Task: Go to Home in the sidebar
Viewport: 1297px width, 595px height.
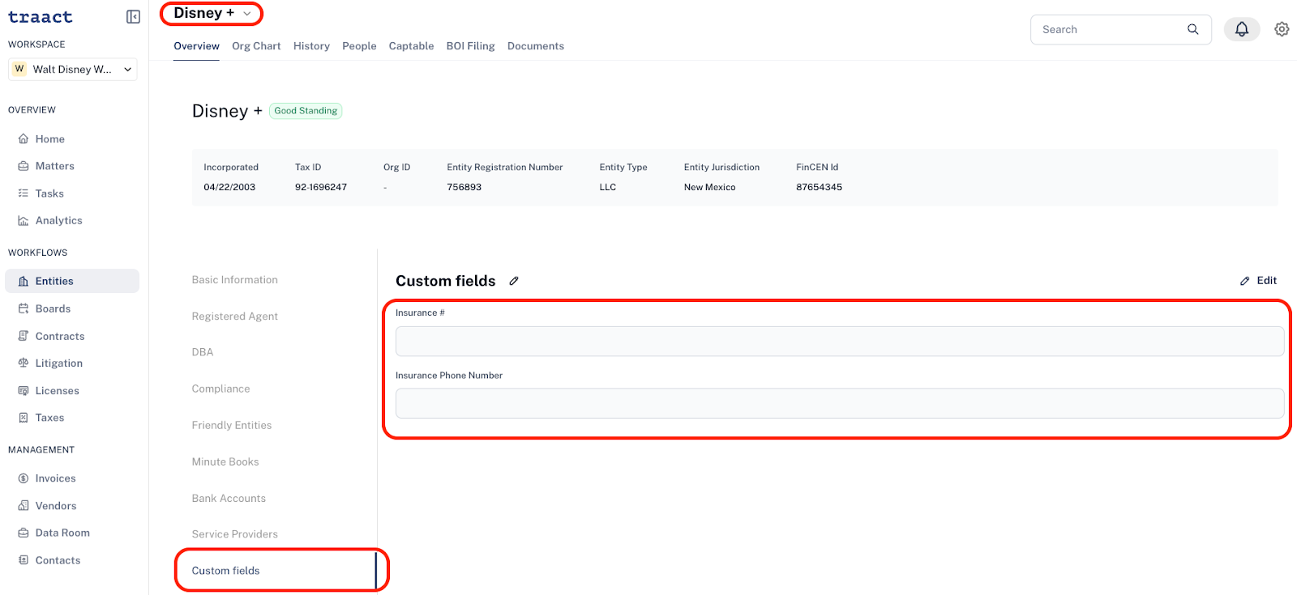Action: [50, 139]
